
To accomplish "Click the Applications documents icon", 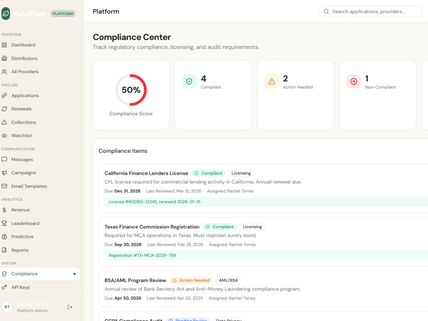I will [x=4, y=95].
